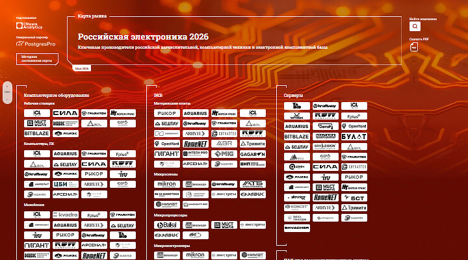Image resolution: width=468 pixels, height=260 pixels.
Task: Select СИЛА logo under Серверы
Action: click(x=326, y=167)
